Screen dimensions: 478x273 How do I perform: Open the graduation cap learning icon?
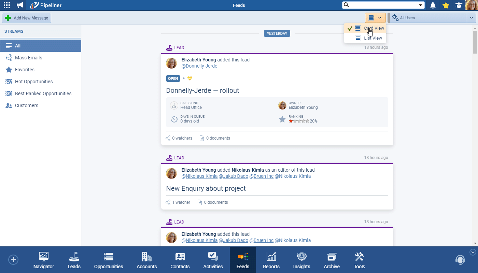click(x=459, y=5)
